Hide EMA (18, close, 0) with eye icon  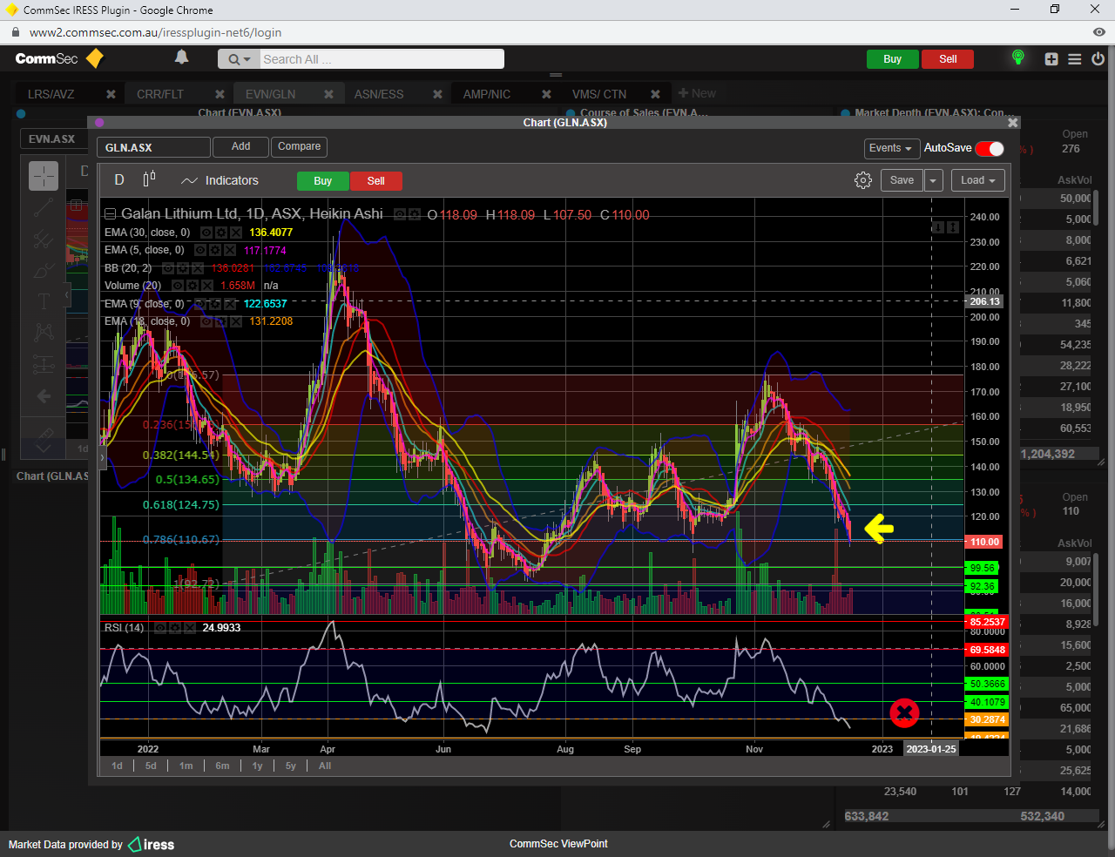pos(206,321)
